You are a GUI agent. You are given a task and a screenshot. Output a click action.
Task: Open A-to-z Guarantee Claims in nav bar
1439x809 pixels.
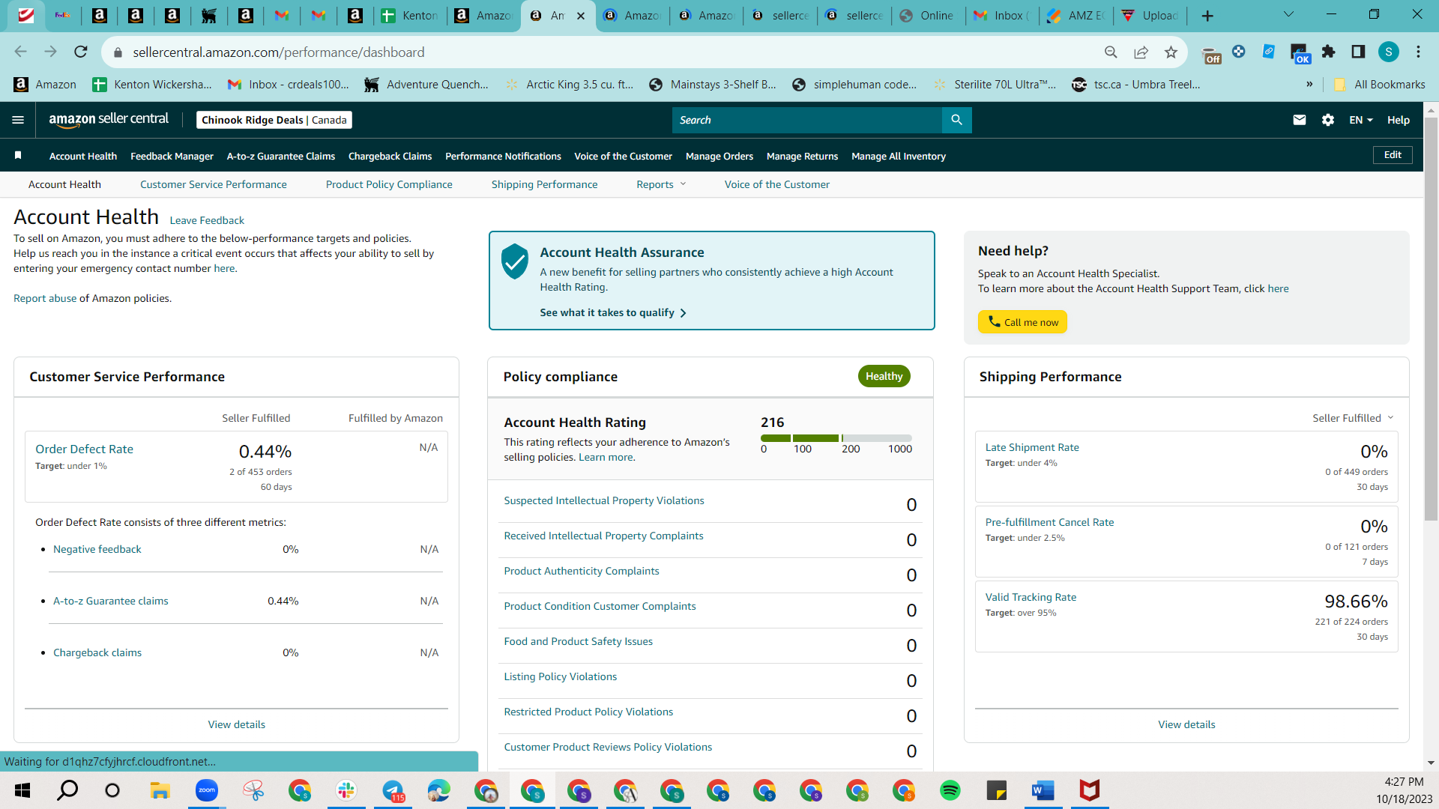click(x=281, y=156)
